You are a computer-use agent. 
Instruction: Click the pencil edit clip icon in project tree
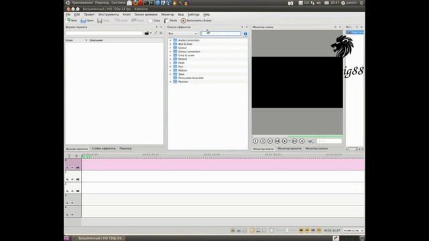(x=156, y=33)
